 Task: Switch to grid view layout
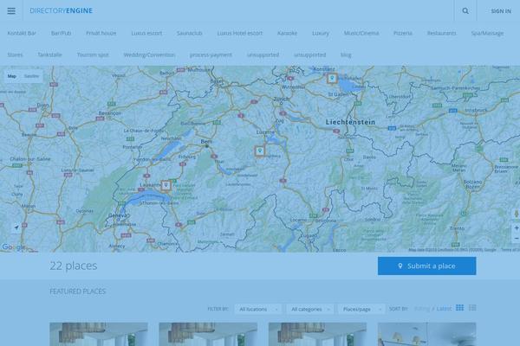tap(459, 308)
